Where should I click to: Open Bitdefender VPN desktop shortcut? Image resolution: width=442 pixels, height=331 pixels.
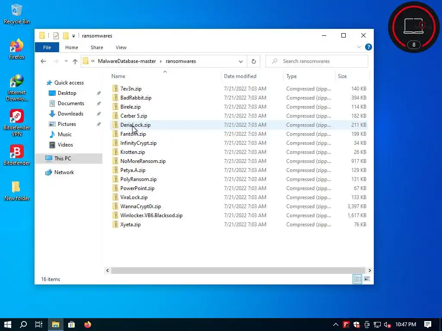(x=16, y=123)
